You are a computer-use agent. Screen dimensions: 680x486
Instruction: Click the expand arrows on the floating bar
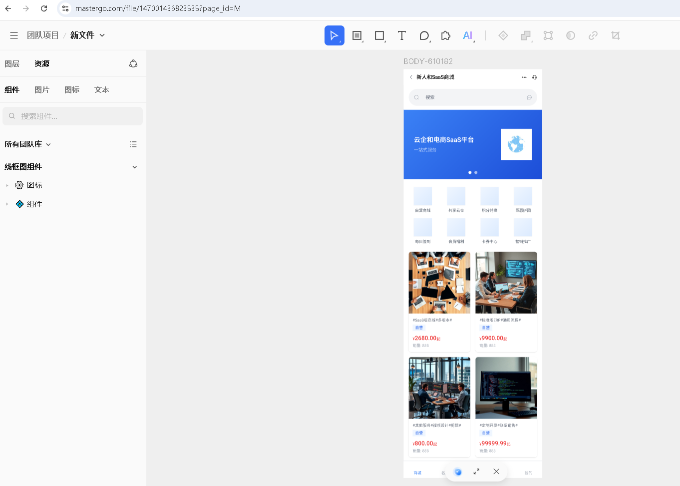pos(476,472)
